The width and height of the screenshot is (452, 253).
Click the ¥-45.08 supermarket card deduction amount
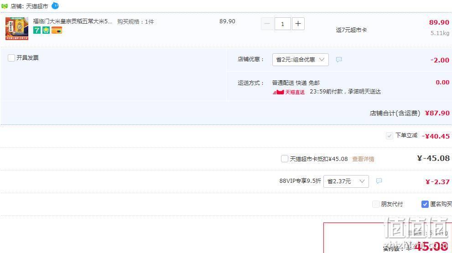[433, 158]
